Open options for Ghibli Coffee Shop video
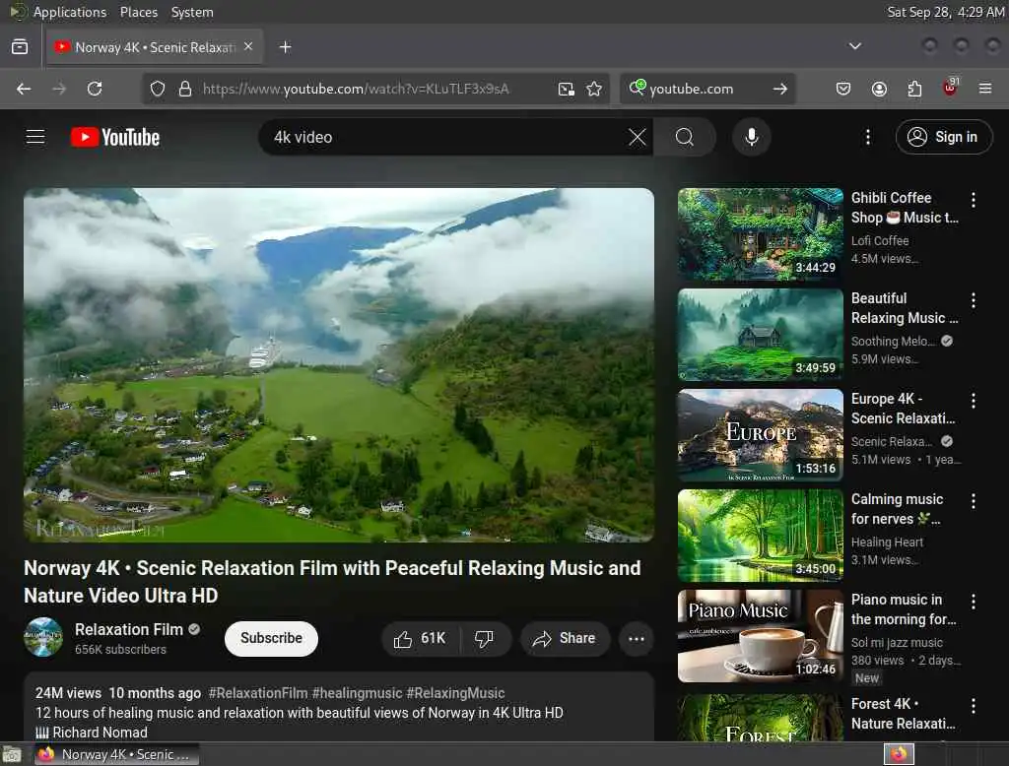Image resolution: width=1009 pixels, height=766 pixels. click(973, 200)
